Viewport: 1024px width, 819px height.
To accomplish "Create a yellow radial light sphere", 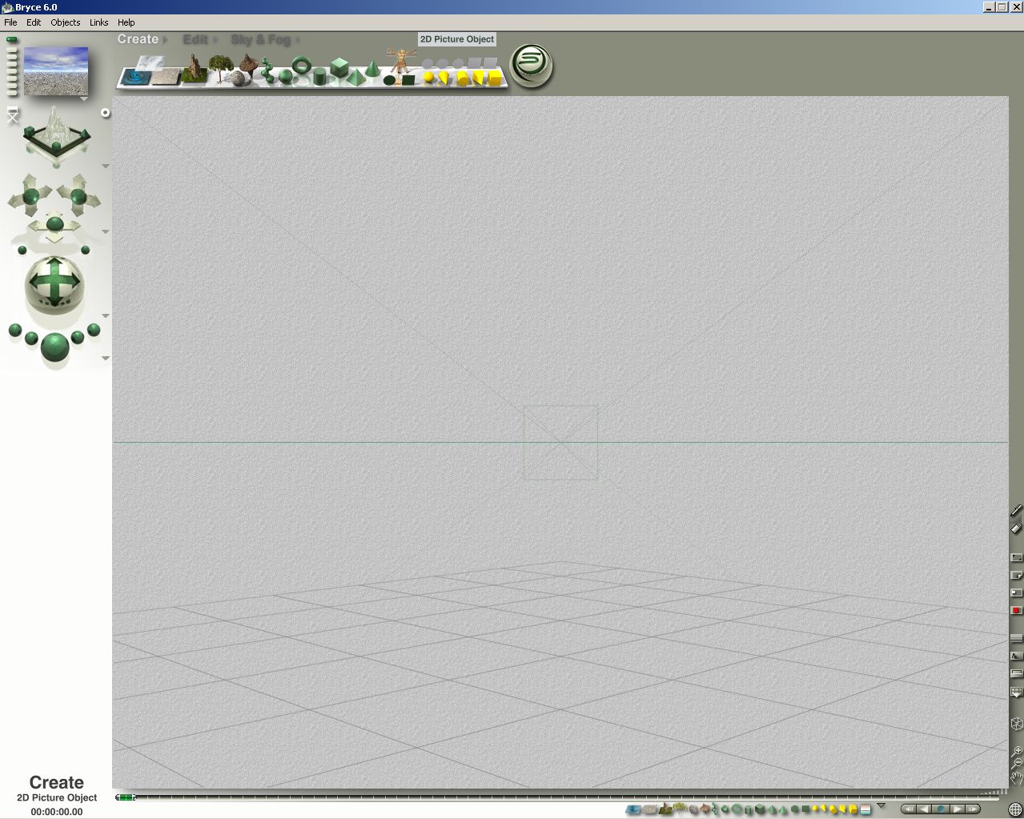I will pos(428,77).
